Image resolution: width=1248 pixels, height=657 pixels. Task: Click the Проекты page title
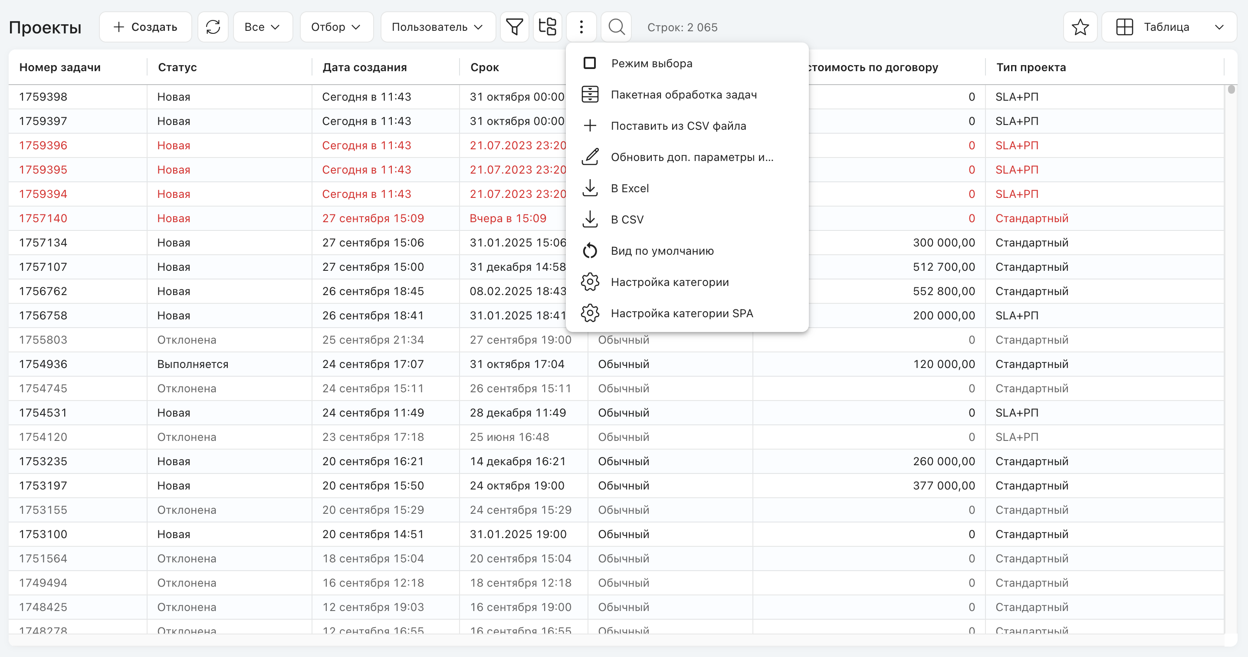[45, 27]
